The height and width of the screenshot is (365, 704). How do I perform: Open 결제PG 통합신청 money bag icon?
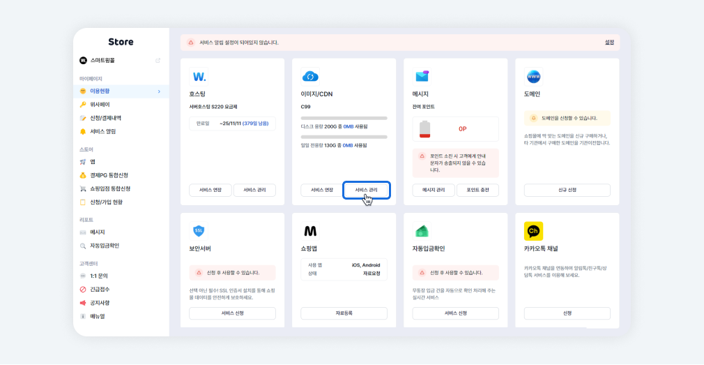[83, 175]
